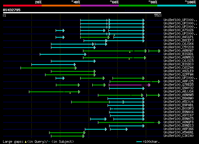This screenshot has height=144, width=199.
Task: Select the UniRef100_B9NDI3 label
Action: [x=178, y=126]
